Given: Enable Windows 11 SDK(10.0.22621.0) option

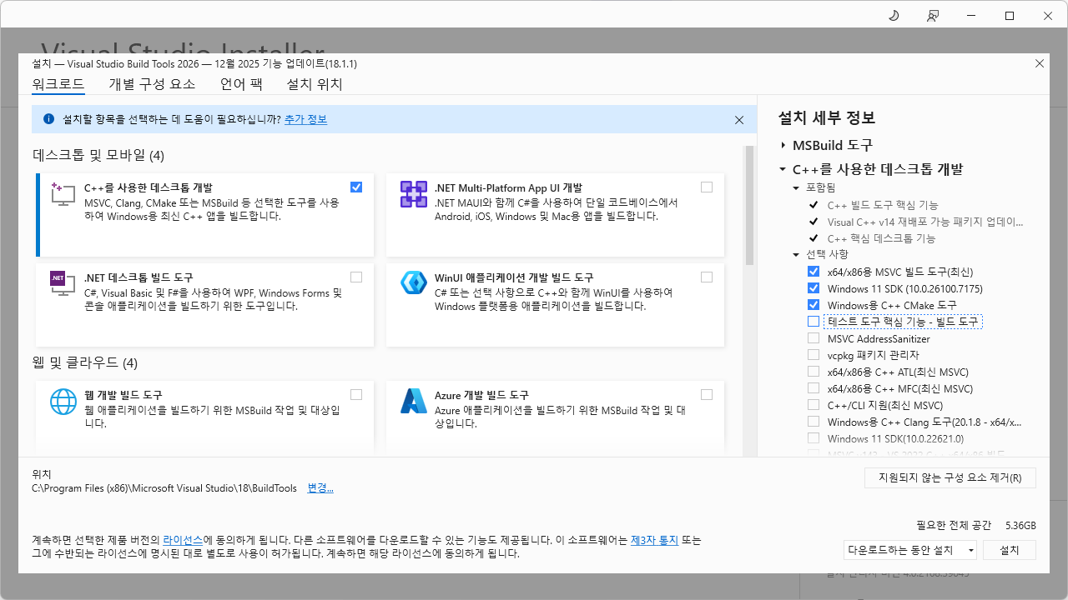Looking at the screenshot, I should tap(814, 438).
